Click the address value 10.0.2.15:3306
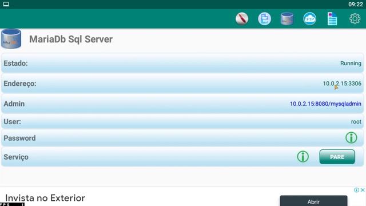 click(342, 84)
